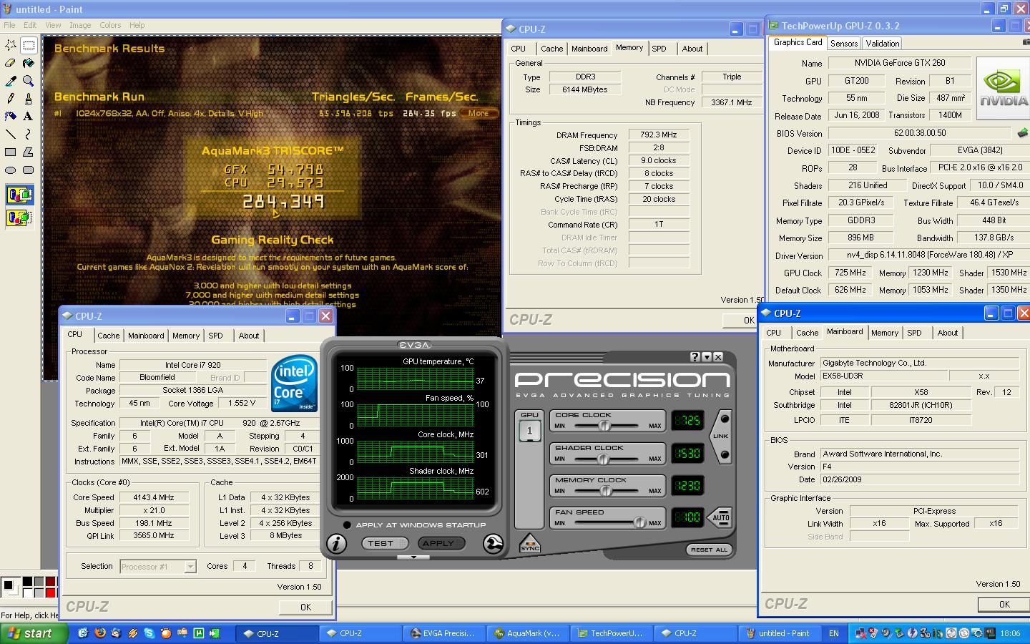Open EVGA Precision settings wrench icon

[493, 544]
